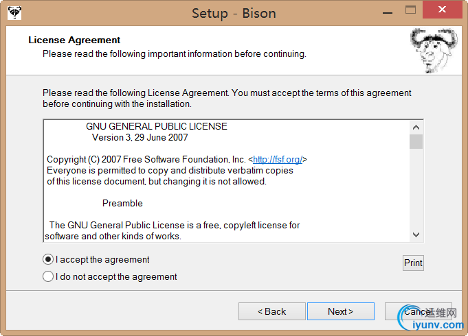Viewport: 468px width, 336px height.
Task: Print the license agreement
Action: coord(413,263)
